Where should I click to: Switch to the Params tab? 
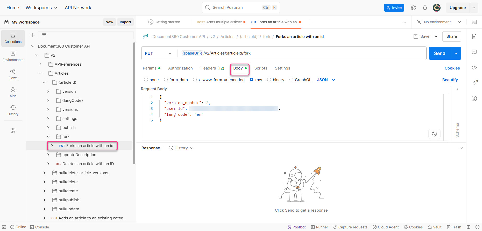(151, 68)
